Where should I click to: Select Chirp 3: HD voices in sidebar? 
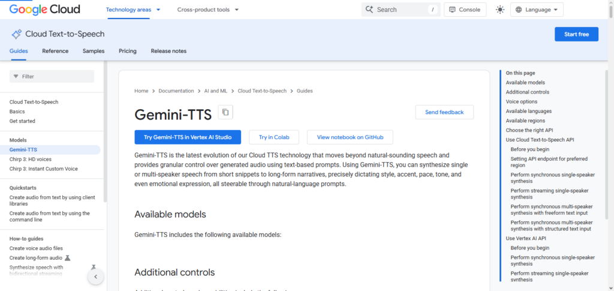31,160
